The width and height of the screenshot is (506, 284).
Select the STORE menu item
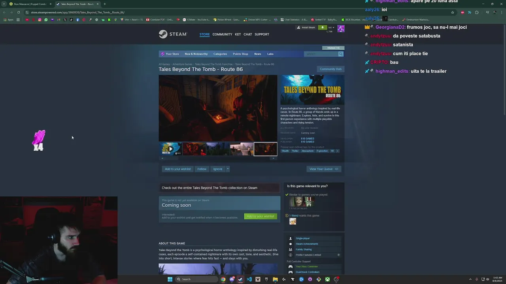(204, 34)
